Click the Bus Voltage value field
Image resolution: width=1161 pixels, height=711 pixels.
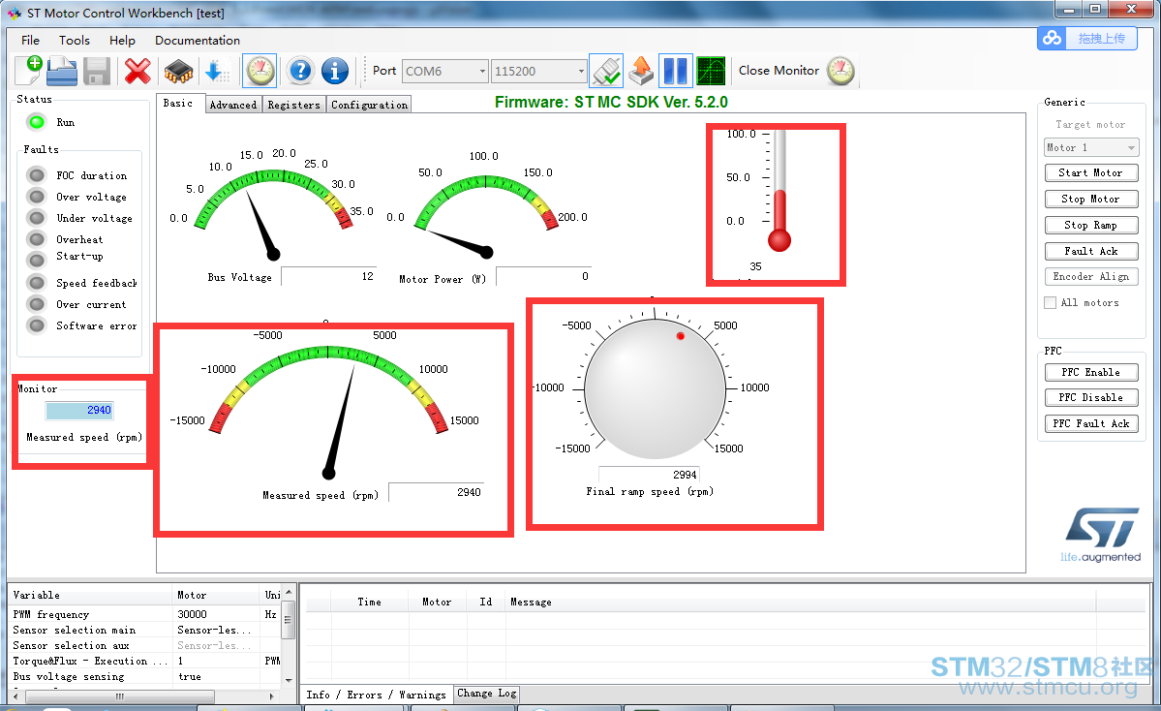pos(329,276)
